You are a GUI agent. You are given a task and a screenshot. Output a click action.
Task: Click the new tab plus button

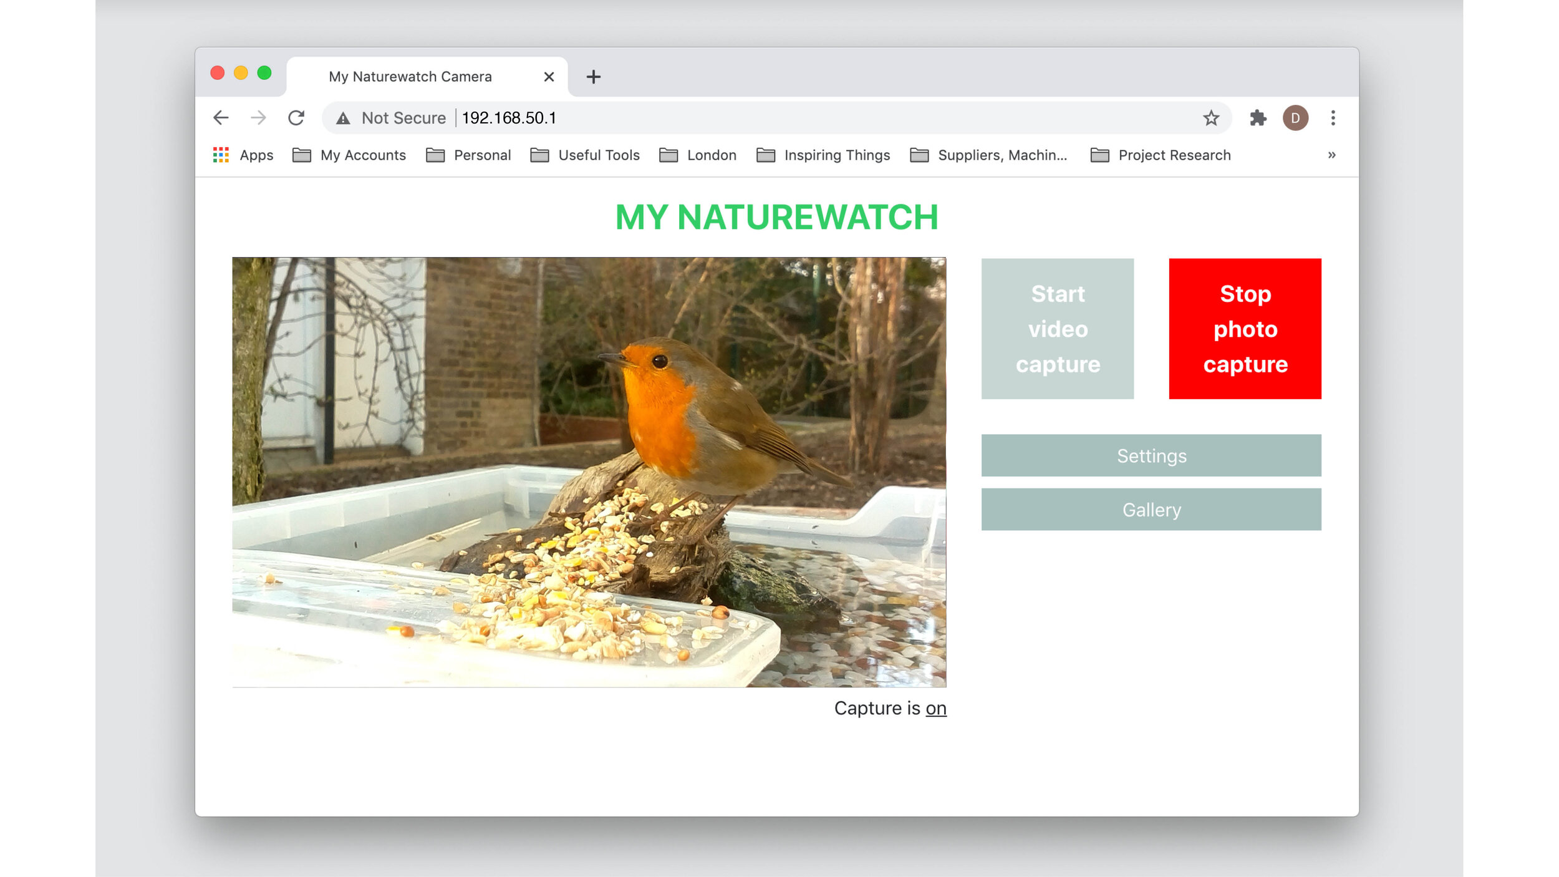click(x=592, y=76)
